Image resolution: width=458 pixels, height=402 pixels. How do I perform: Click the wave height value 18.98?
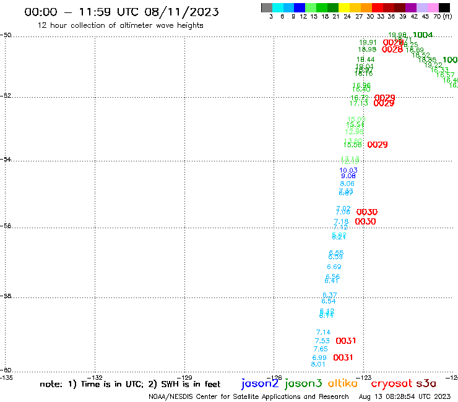[x=367, y=49]
